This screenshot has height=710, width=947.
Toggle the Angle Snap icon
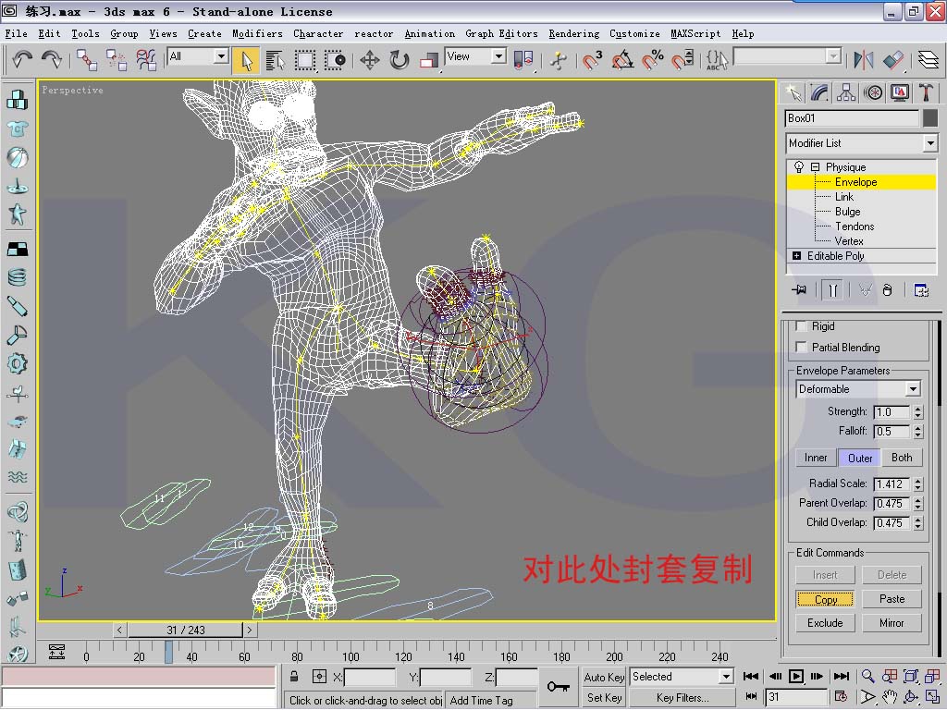pyautogui.click(x=622, y=60)
